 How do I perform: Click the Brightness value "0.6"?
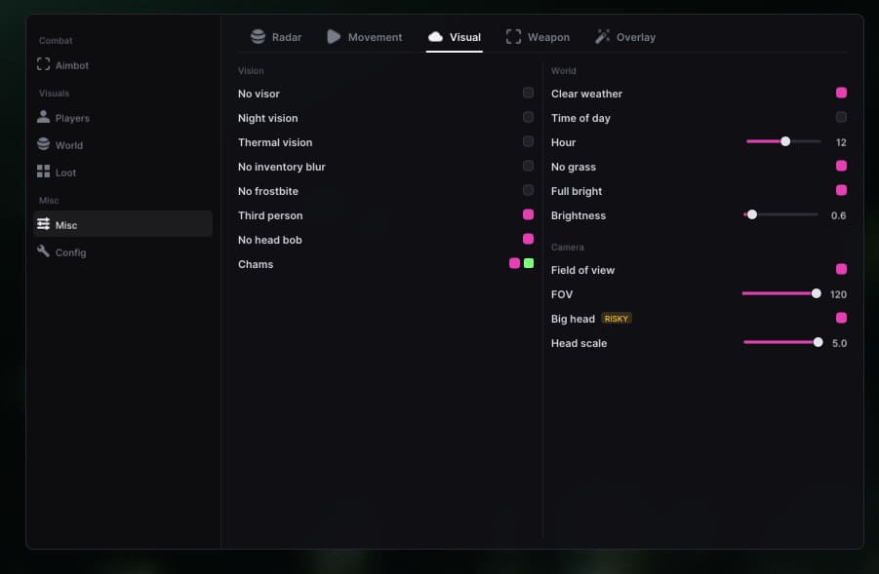[x=839, y=215]
